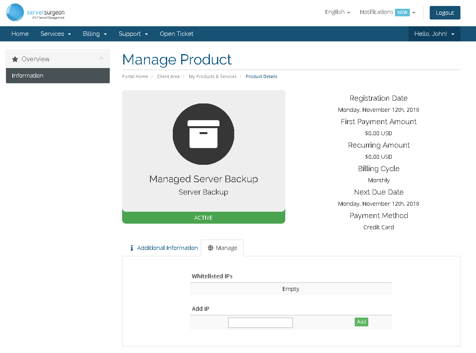Click the star icon beside Overview
Image resolution: width=476 pixels, height=353 pixels.
point(15,59)
